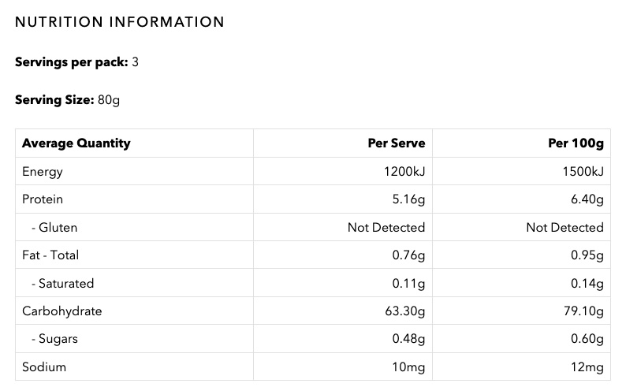Click the Carbohydrate row label

coord(62,311)
